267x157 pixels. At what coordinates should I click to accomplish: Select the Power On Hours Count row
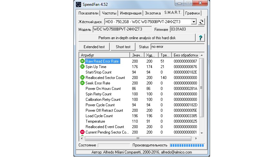point(139,88)
